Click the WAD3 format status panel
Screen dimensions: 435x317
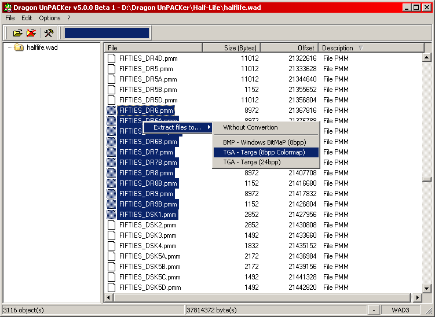point(400,310)
